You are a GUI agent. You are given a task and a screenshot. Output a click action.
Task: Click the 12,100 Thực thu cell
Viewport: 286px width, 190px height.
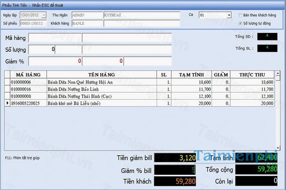252,96
